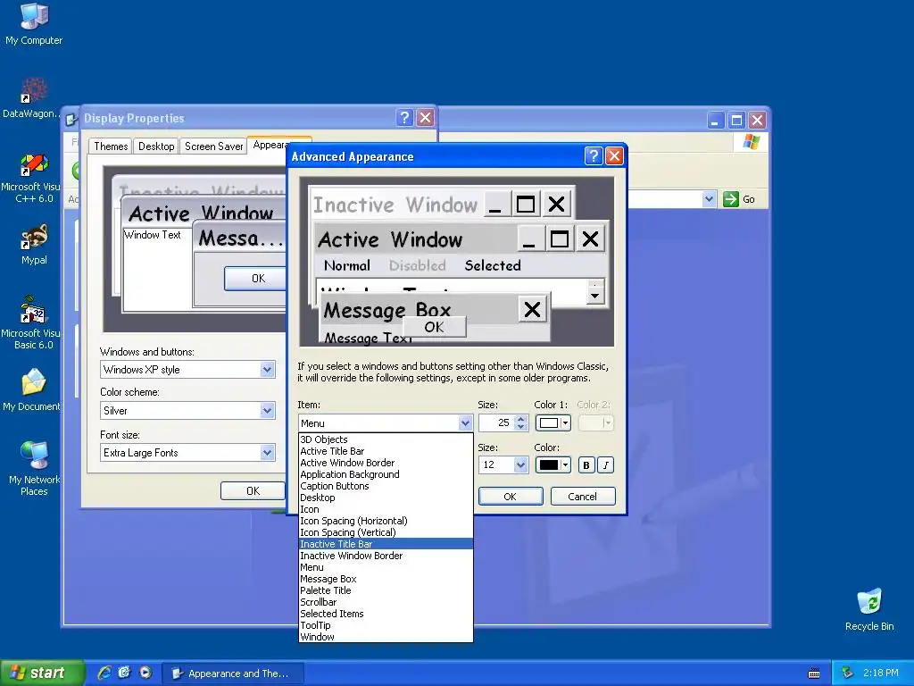
Task: Click OK button in Display Properties preview
Action: [x=256, y=279]
